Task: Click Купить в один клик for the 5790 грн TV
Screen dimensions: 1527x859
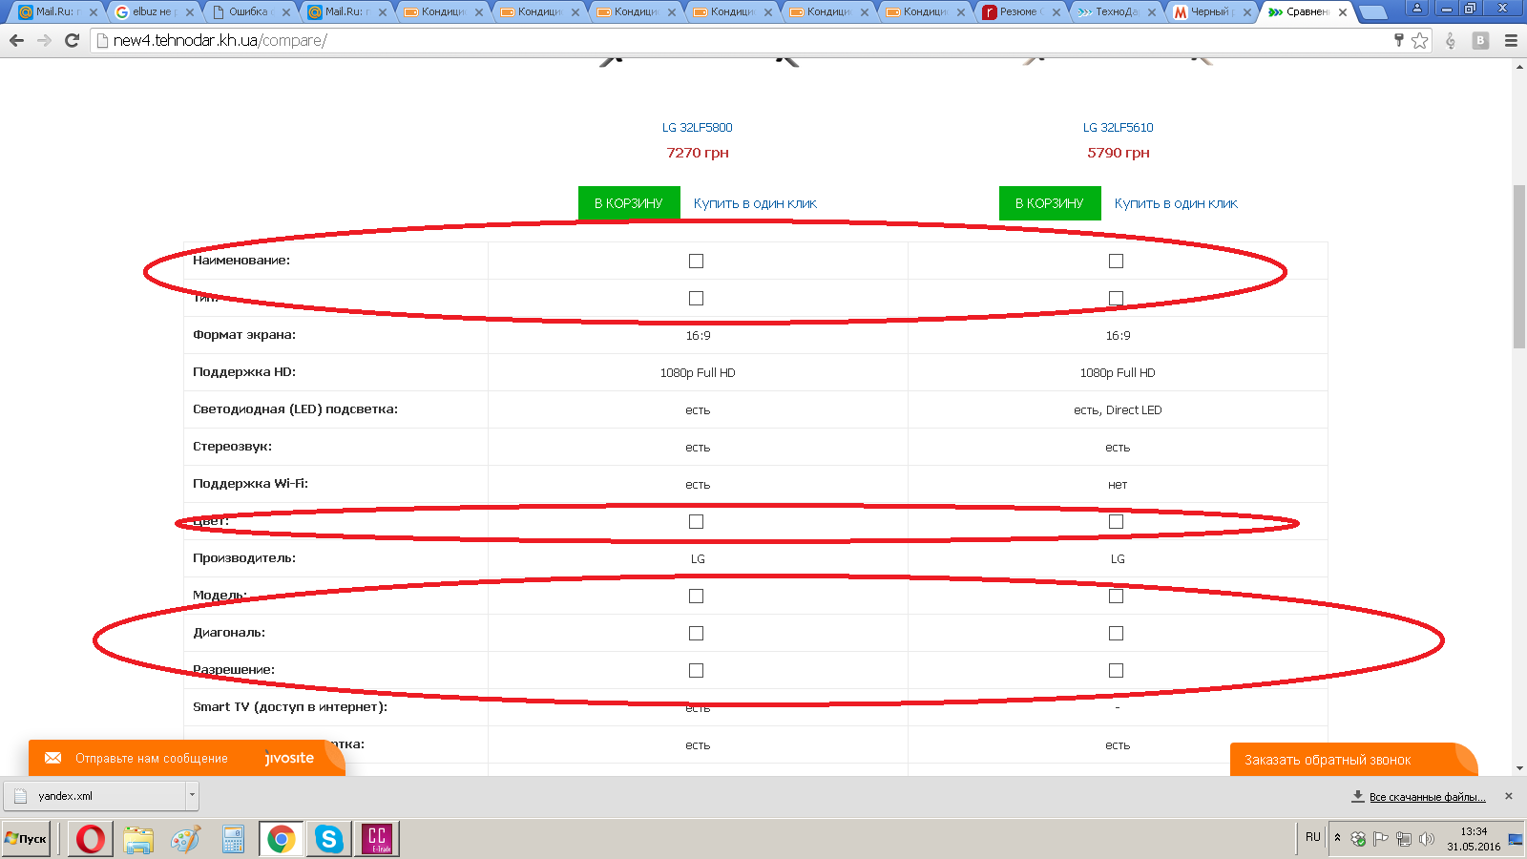Action: [x=1176, y=203]
